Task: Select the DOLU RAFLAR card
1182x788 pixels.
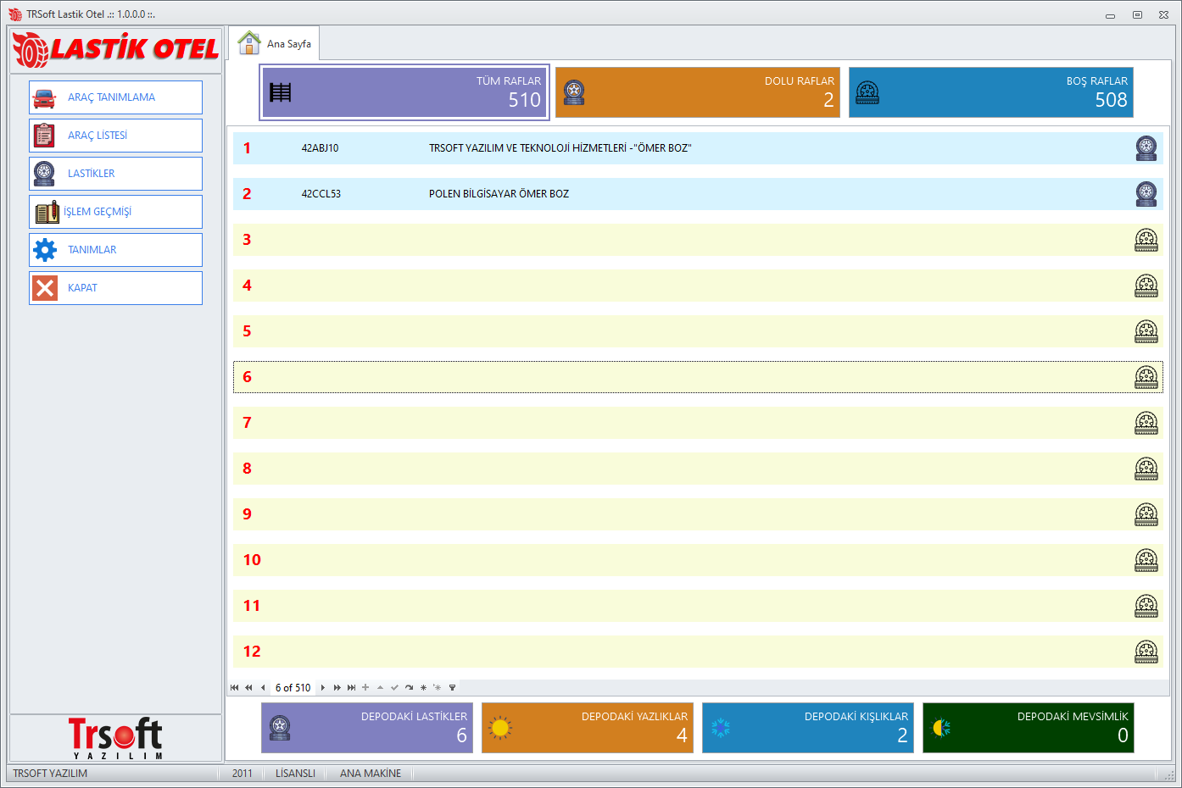Action: tap(698, 92)
